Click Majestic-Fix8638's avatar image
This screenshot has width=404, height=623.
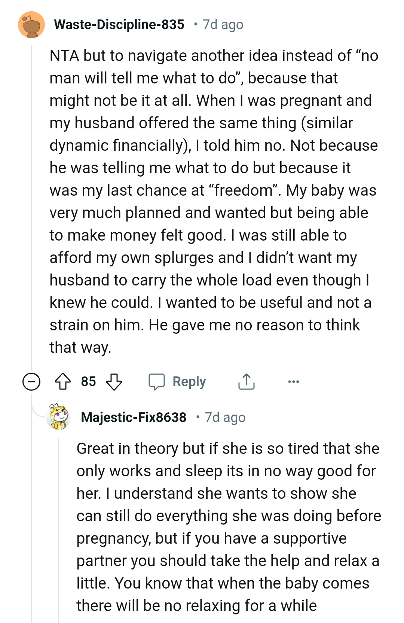(59, 417)
